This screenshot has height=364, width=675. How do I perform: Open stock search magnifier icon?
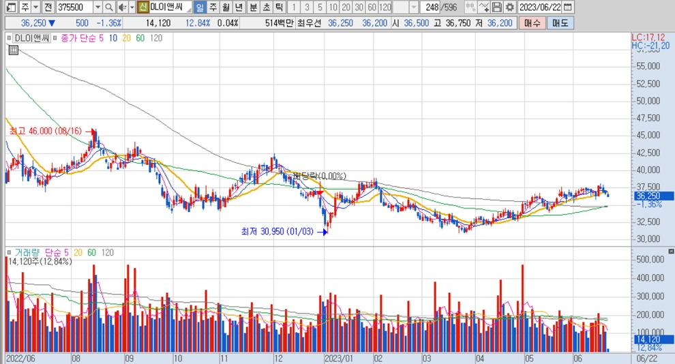(109, 7)
